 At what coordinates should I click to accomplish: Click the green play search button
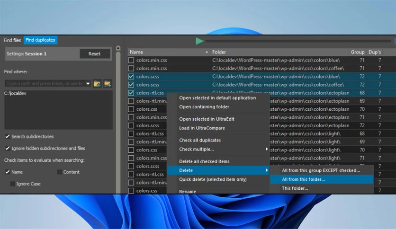point(199,41)
